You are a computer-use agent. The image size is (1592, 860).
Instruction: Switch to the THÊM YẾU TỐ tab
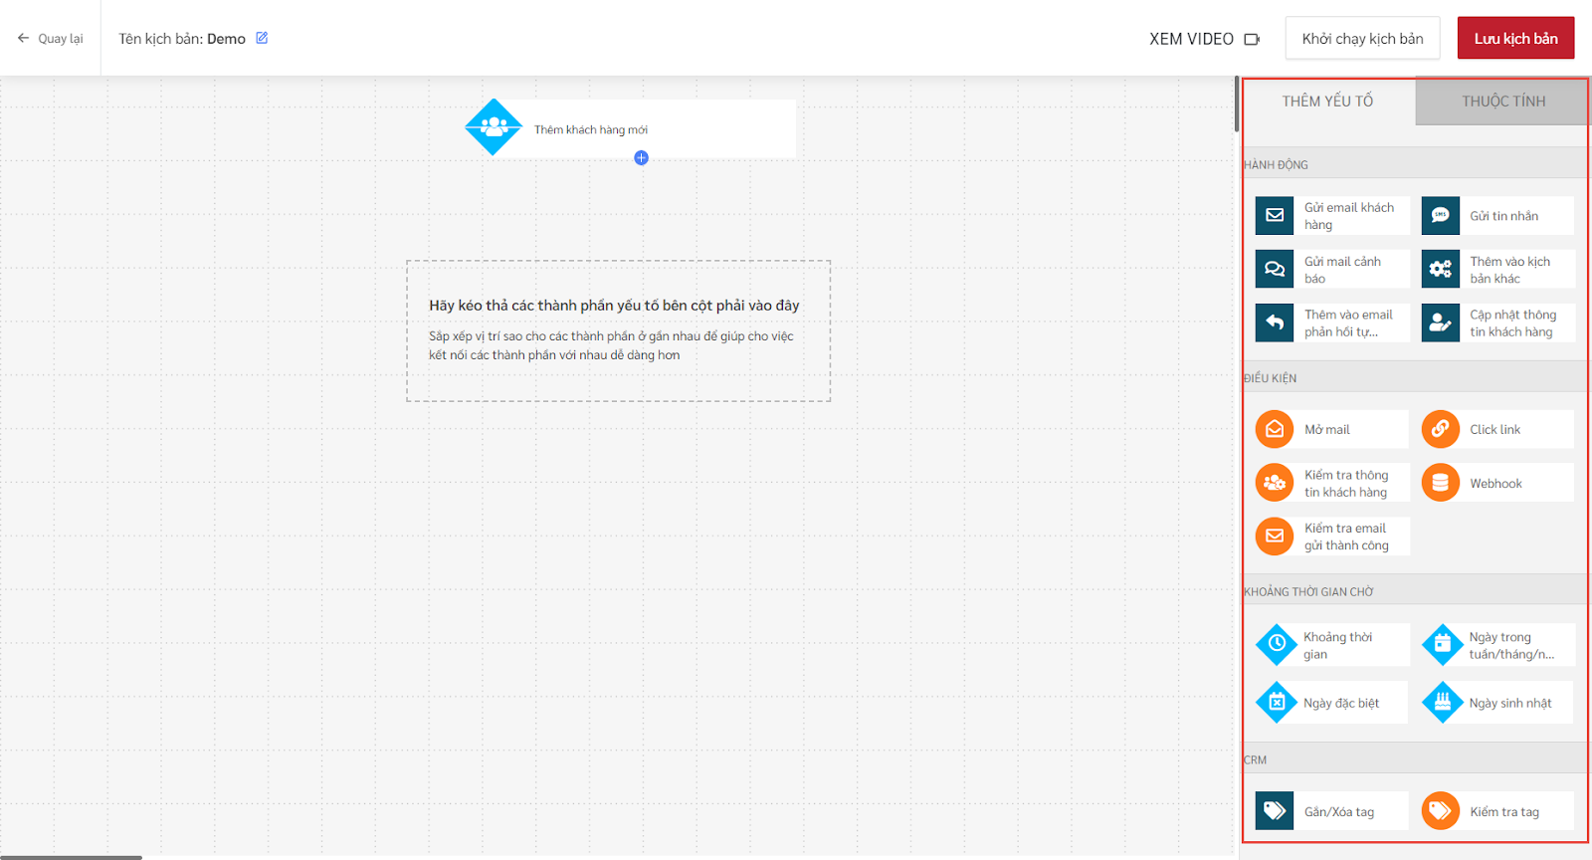click(1328, 102)
